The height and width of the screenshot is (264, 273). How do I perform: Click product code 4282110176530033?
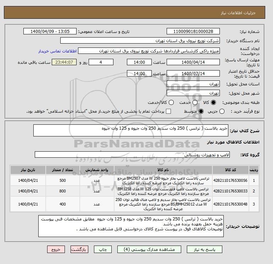(230, 191)
